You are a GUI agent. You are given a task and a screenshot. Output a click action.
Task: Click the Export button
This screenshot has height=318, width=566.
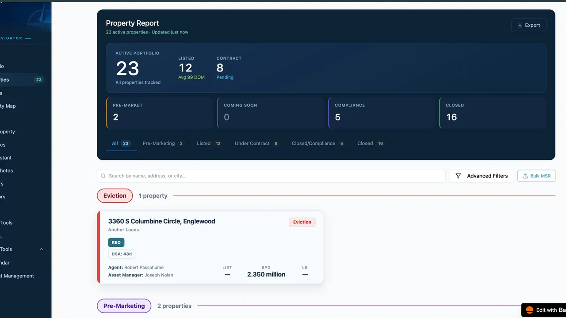[x=528, y=25]
